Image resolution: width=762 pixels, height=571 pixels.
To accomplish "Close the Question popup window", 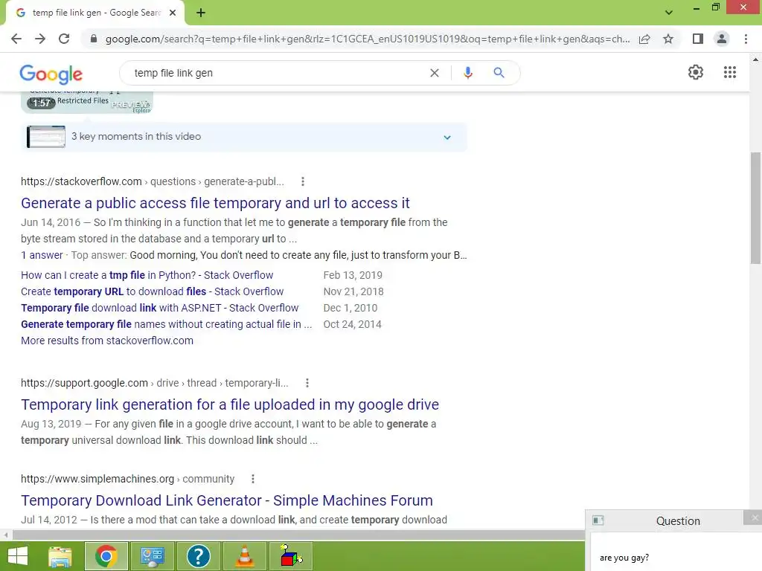I will tap(755, 517).
